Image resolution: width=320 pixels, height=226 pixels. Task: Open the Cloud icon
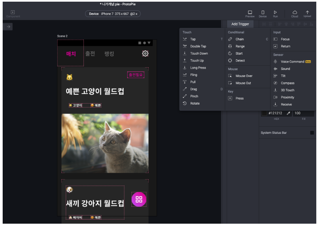[295, 14]
